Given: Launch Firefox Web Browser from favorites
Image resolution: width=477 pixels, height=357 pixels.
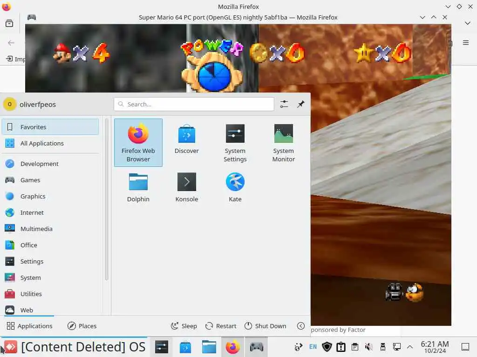Looking at the screenshot, I should coord(138,142).
